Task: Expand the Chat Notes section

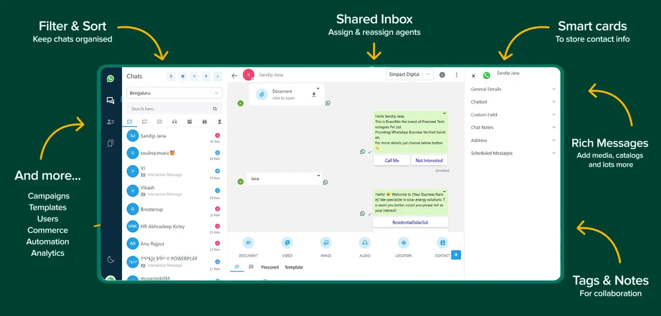Action: coord(513,127)
